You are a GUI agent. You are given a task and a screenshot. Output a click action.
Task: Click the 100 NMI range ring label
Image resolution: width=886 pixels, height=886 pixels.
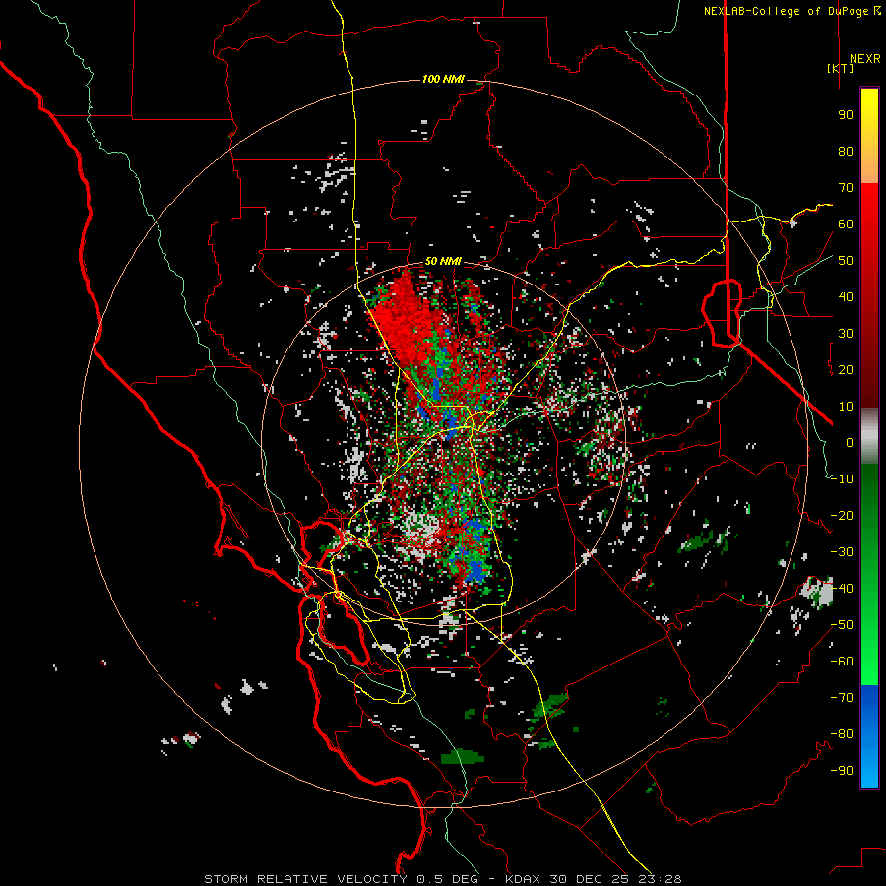pos(443,79)
